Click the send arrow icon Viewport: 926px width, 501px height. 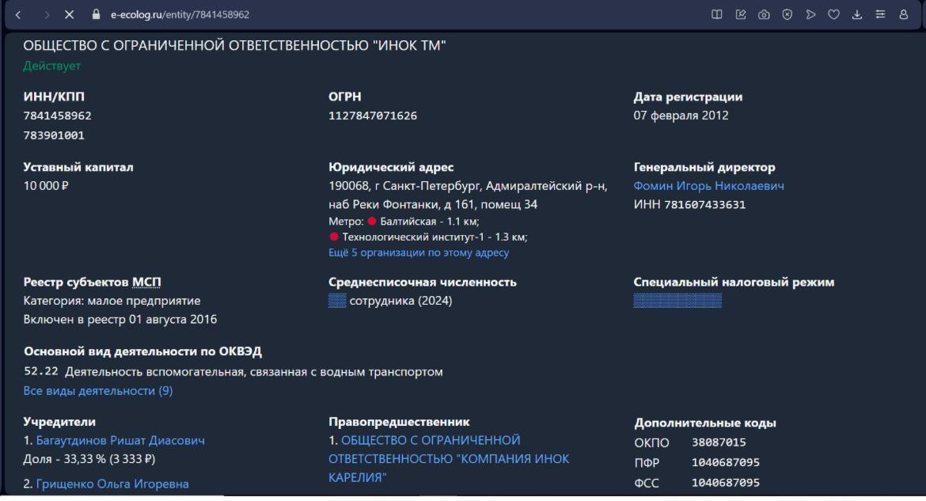coord(810,14)
